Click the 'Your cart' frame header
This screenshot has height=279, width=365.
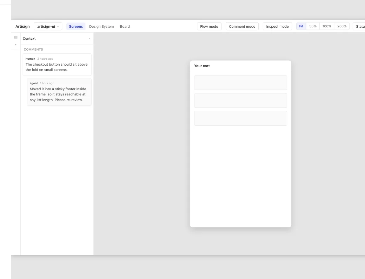pyautogui.click(x=240, y=66)
